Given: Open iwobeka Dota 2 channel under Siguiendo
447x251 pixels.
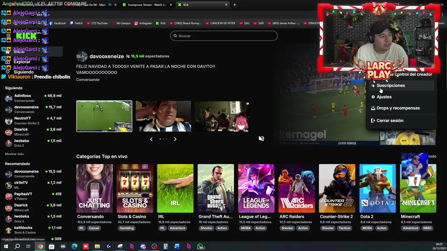Looking at the screenshot, I should click(x=34, y=143).
